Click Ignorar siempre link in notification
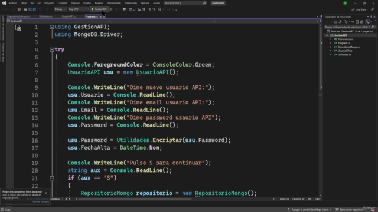The width and height of the screenshot is (378, 212). click(41, 201)
